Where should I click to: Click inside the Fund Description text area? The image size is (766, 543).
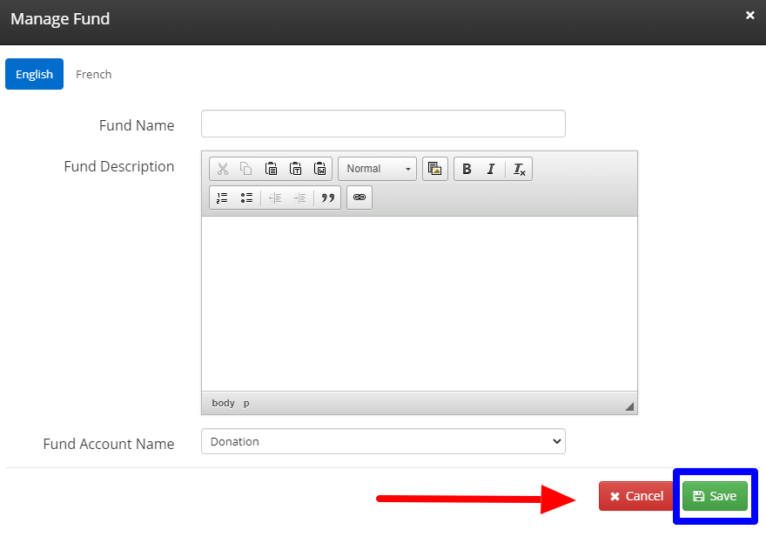click(419, 303)
